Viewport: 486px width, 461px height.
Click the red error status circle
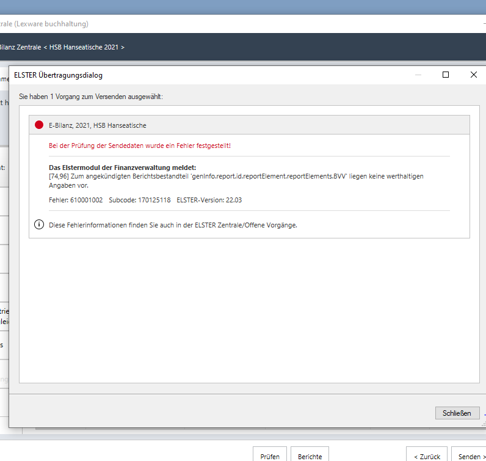(x=39, y=125)
